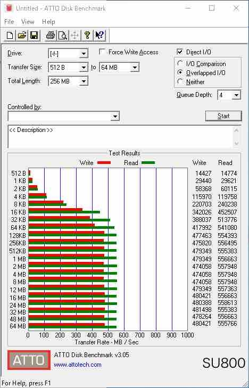The width and height of the screenshot is (249, 388).
Task: Open a saved benchmark file icon
Action: pyautogui.click(x=22, y=35)
